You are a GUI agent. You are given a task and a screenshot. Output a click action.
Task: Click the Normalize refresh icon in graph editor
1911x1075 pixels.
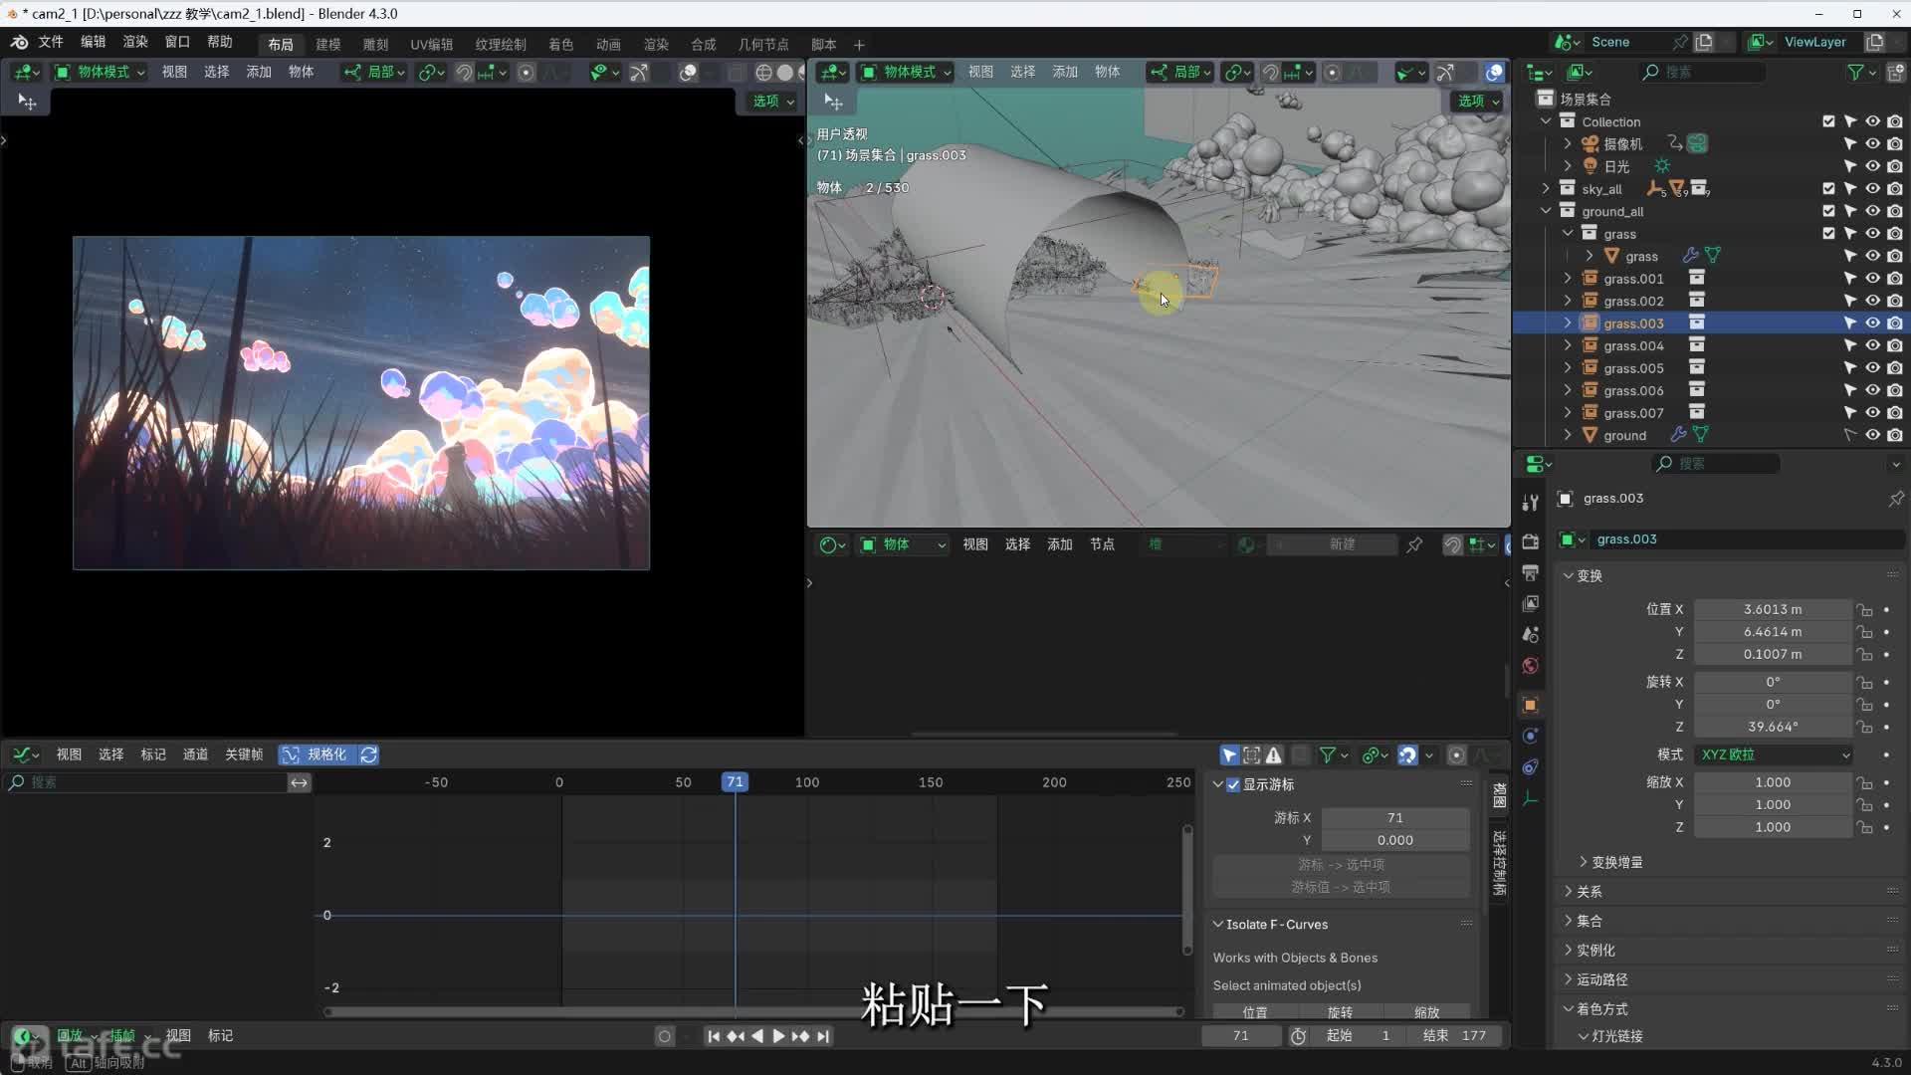(369, 754)
